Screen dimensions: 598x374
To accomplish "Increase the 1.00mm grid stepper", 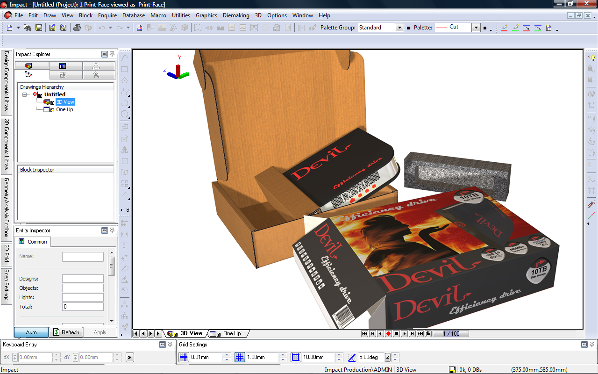I will coord(283,355).
